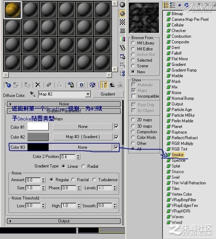Image resolution: width=216 pixels, height=239 pixels.
Task: Toggle Show Map in Viewport cube icon
Action: pos(92,85)
